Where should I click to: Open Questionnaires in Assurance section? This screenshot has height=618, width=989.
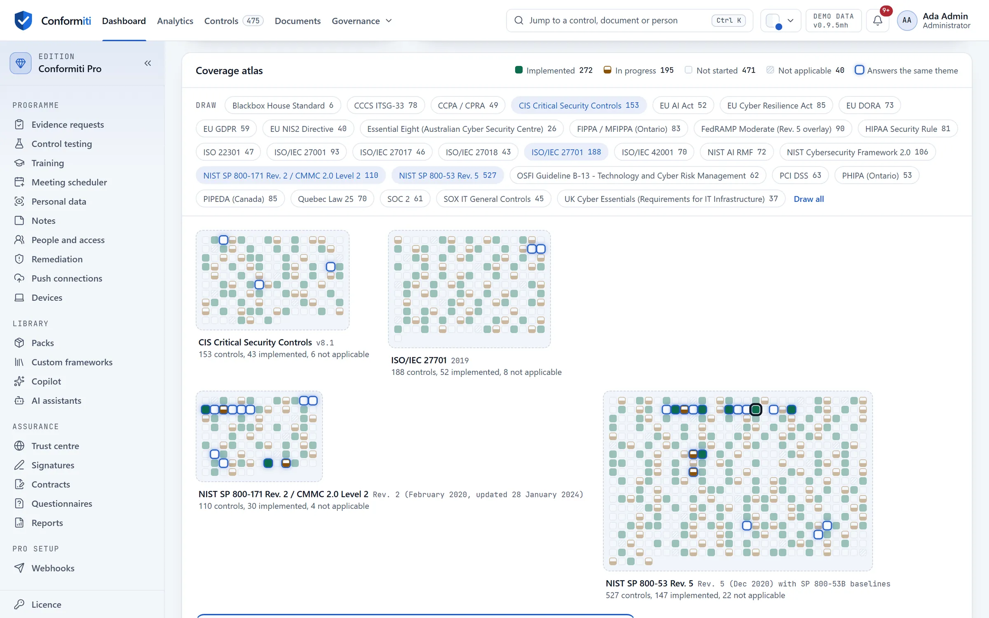coord(62,503)
